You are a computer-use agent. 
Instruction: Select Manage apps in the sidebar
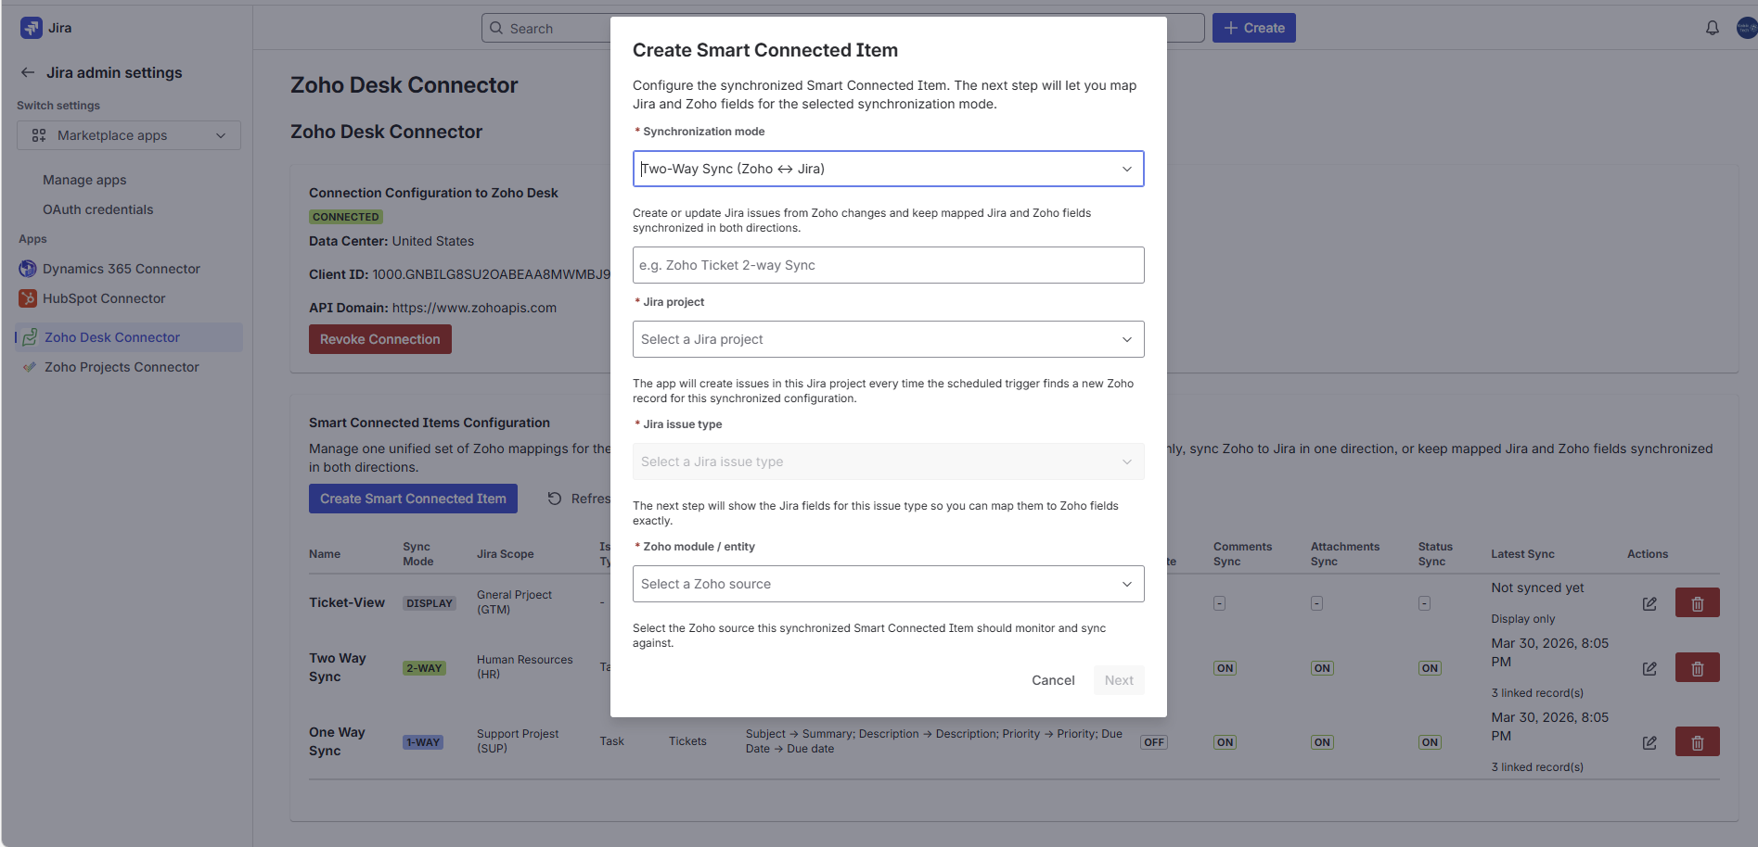pyautogui.click(x=83, y=180)
